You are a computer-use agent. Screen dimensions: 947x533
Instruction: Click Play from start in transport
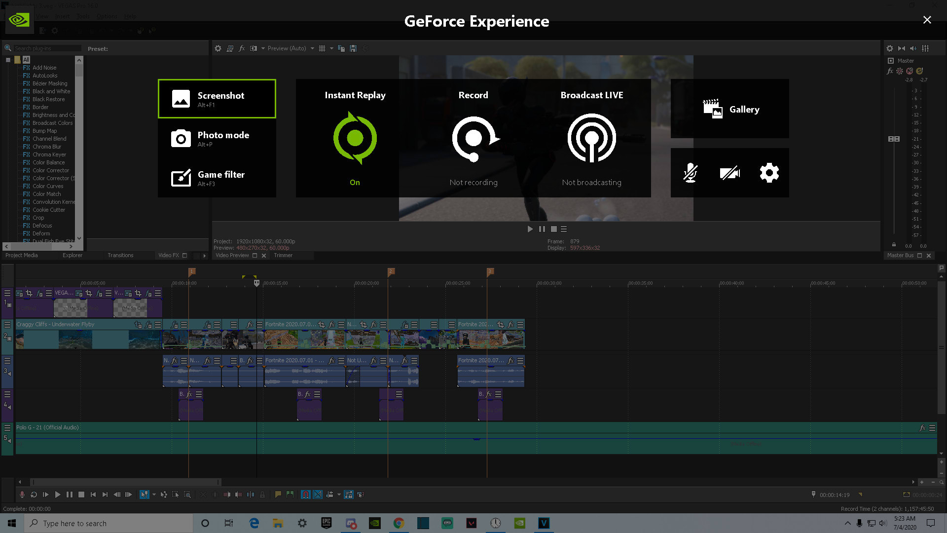pos(46,495)
